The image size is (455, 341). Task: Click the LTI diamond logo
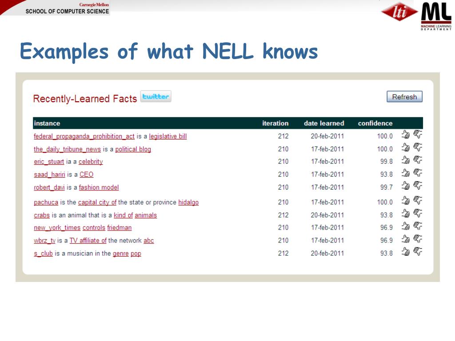[399, 12]
